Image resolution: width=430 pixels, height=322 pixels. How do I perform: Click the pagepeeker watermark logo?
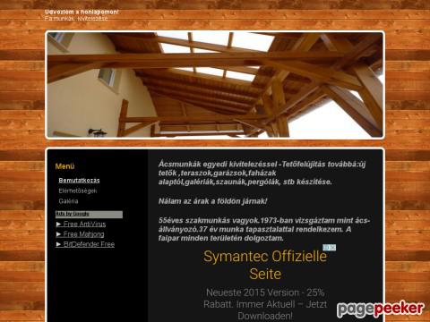coord(381,309)
